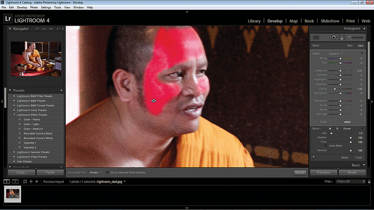Set Mask mode to Edit
The width and height of the screenshot is (374, 210).
coord(361,45)
